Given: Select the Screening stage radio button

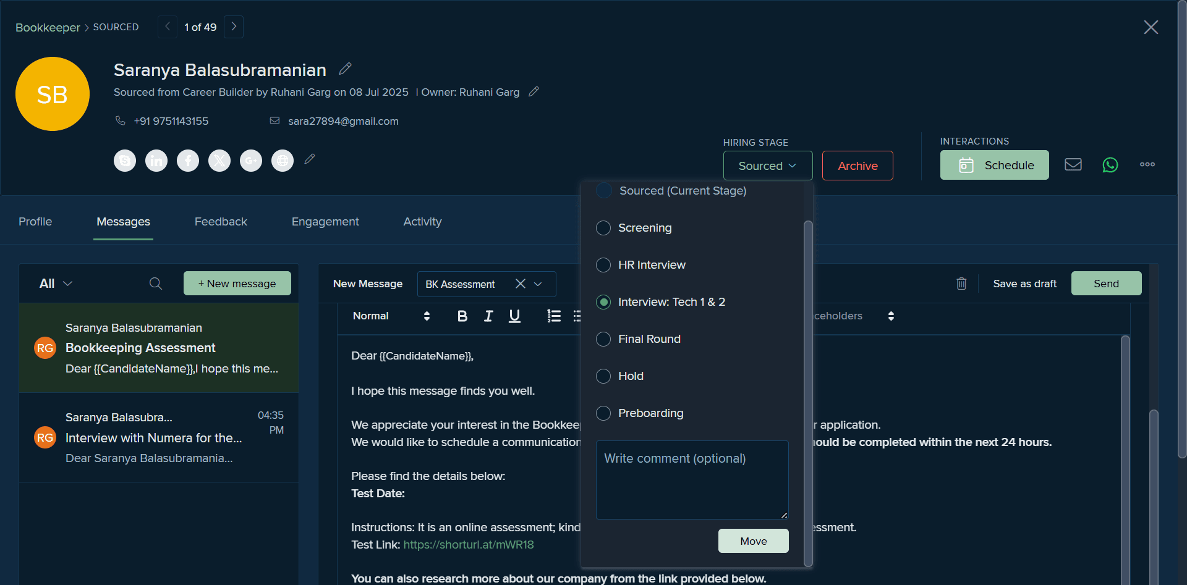Looking at the screenshot, I should pos(603,228).
